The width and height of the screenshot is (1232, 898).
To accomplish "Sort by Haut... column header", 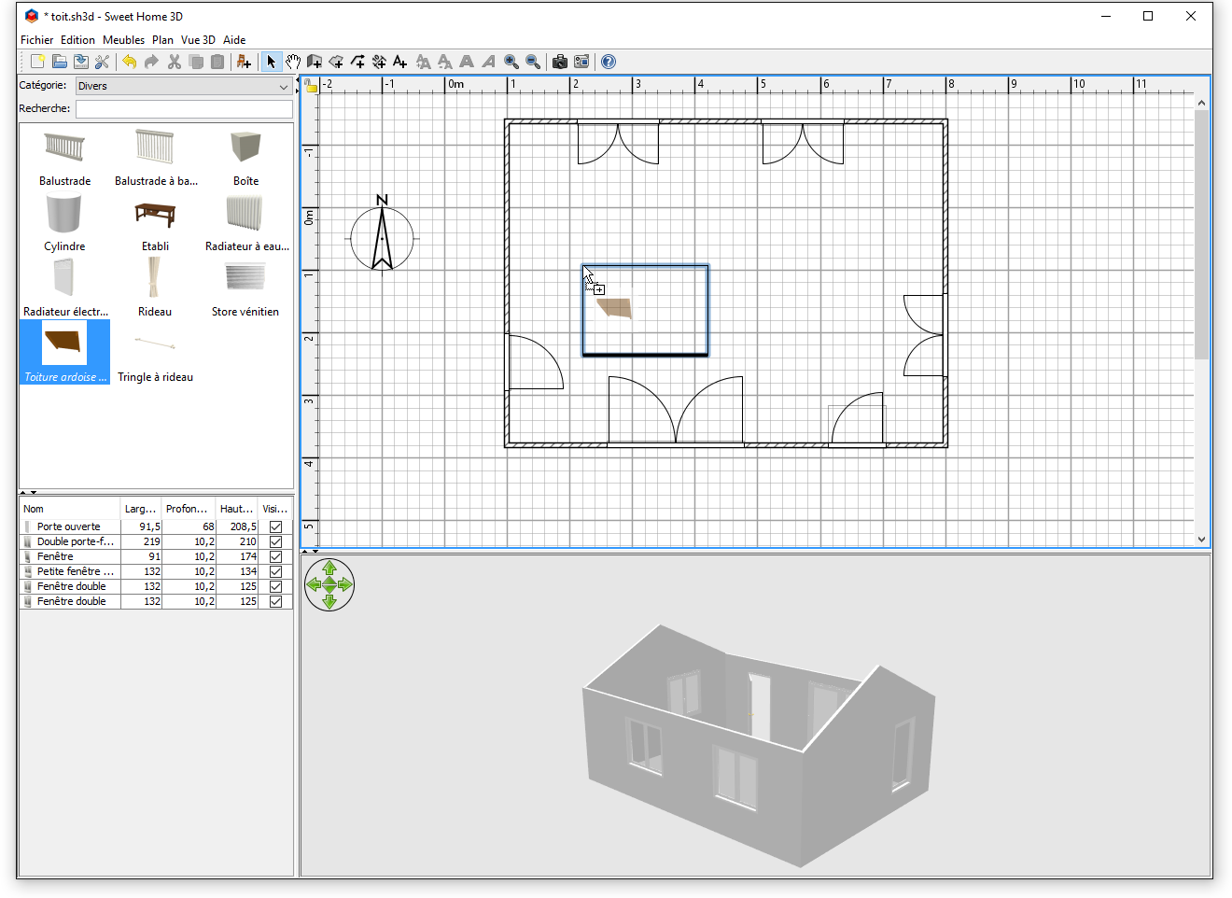I will tap(237, 509).
